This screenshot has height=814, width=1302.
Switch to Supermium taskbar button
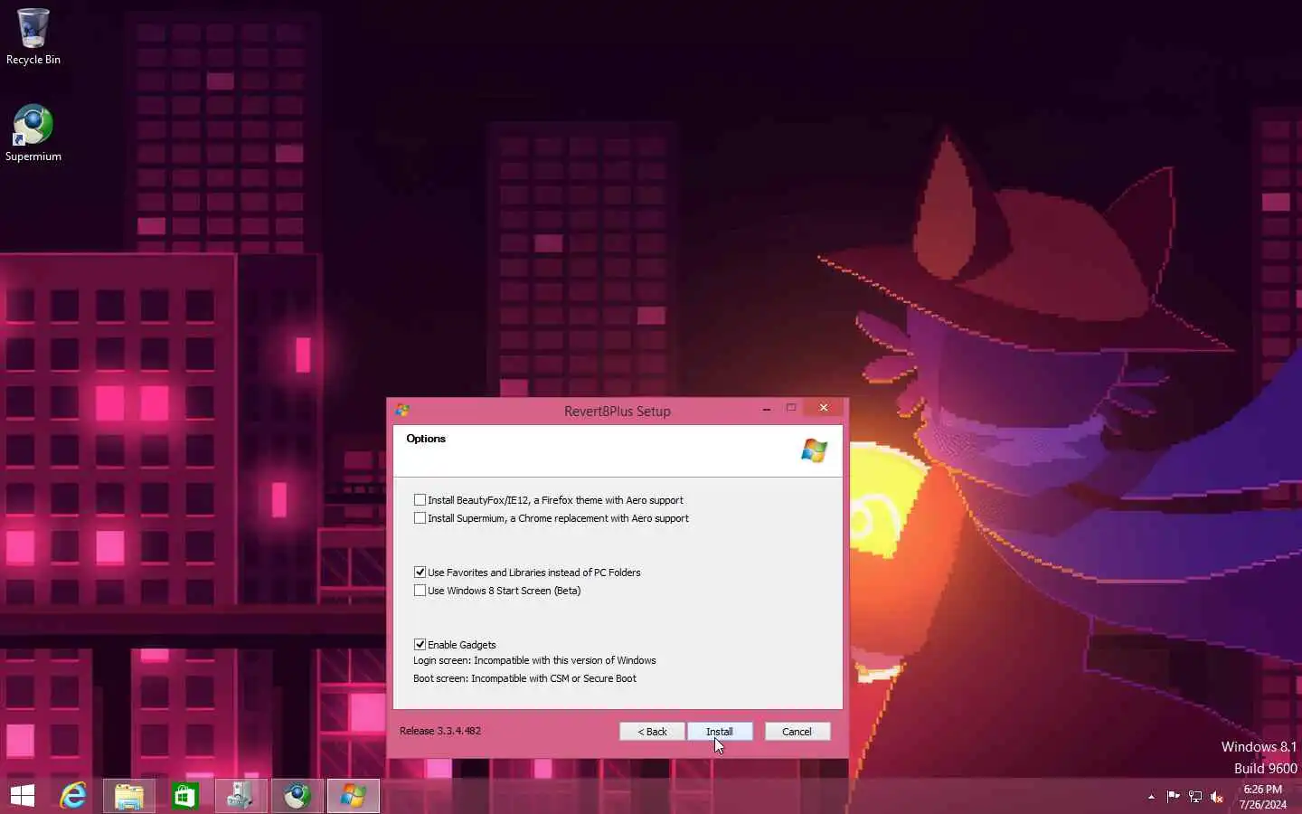(x=297, y=796)
